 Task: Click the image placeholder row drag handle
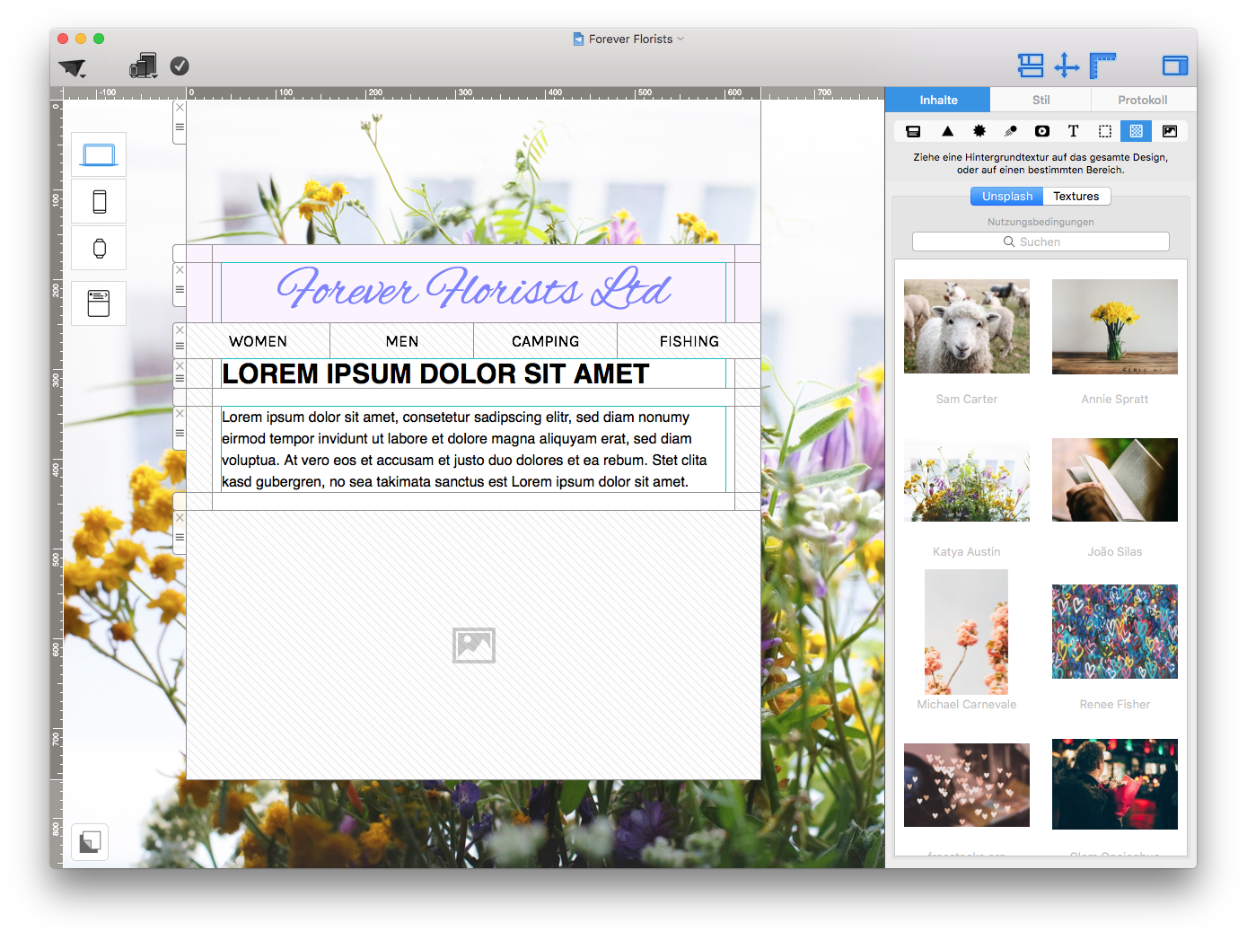(x=180, y=538)
